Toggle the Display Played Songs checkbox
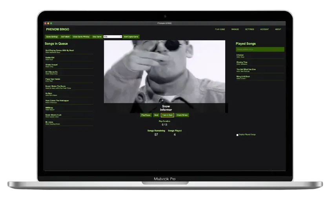 [237, 135]
